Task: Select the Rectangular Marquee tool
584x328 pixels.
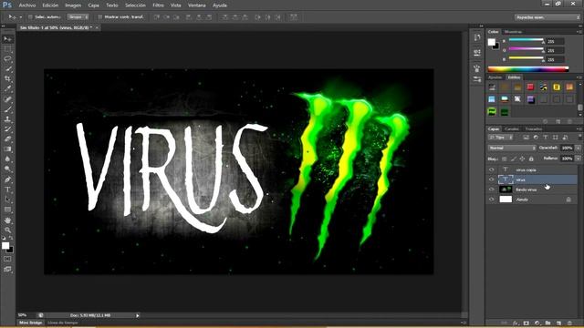Action: point(7,48)
